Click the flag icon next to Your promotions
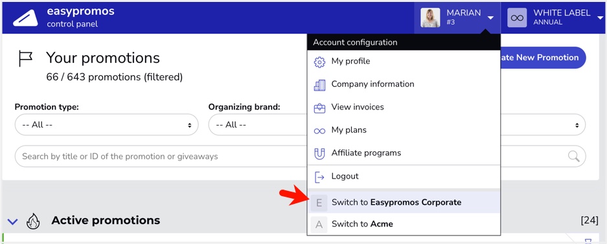This screenshot has height=244, width=607. 25,58
